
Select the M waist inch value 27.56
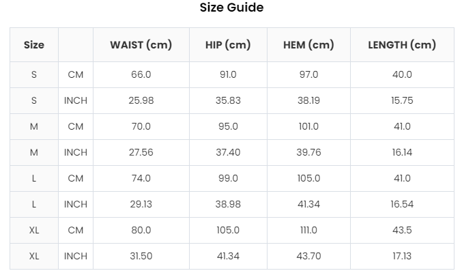(141, 152)
